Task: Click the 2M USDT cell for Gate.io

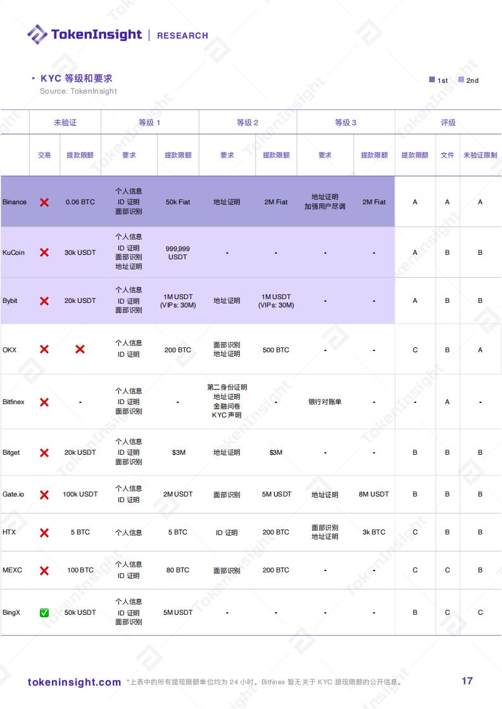Action: tap(178, 494)
